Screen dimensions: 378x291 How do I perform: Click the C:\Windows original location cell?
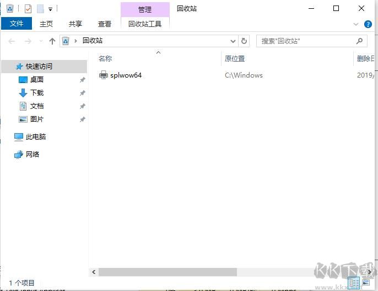pos(244,75)
